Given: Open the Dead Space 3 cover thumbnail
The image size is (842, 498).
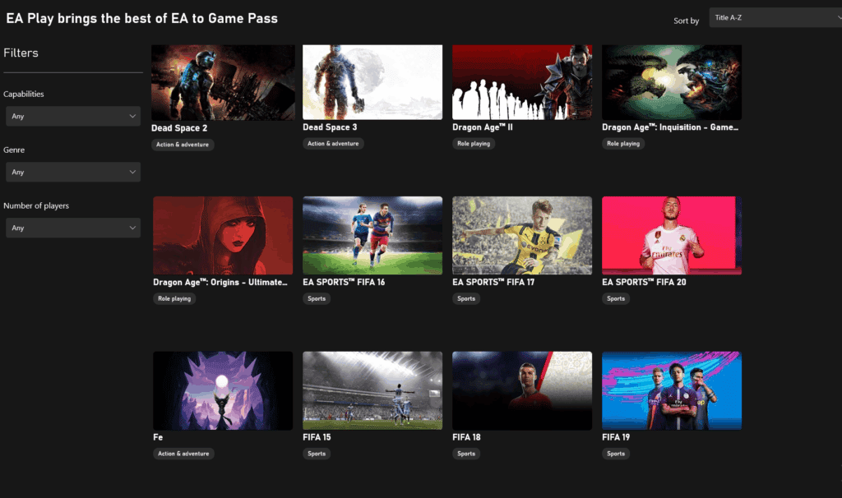Looking at the screenshot, I should pyautogui.click(x=372, y=82).
